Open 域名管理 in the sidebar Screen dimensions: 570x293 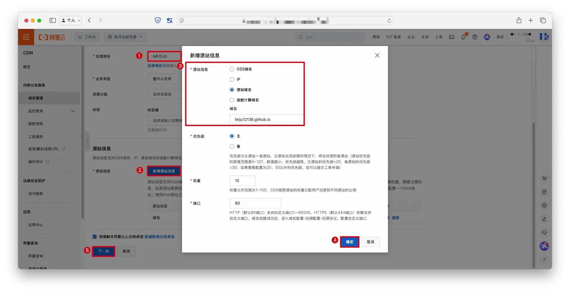coord(36,98)
